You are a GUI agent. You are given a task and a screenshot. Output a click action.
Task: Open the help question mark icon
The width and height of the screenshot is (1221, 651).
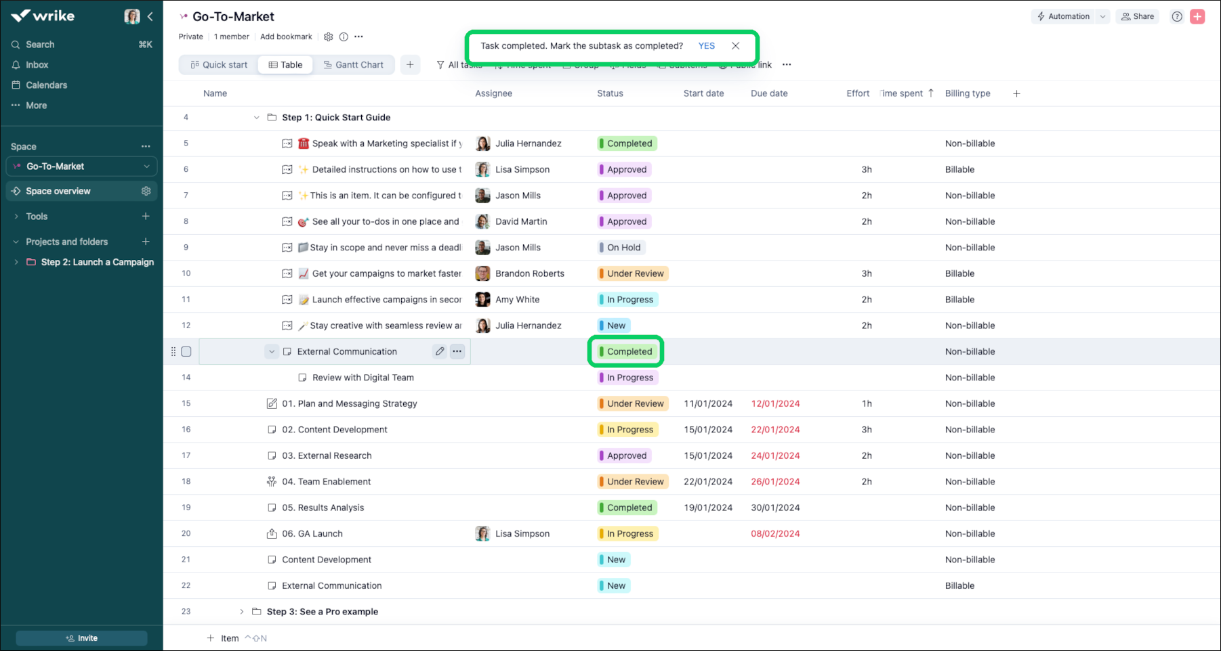pyautogui.click(x=1177, y=17)
